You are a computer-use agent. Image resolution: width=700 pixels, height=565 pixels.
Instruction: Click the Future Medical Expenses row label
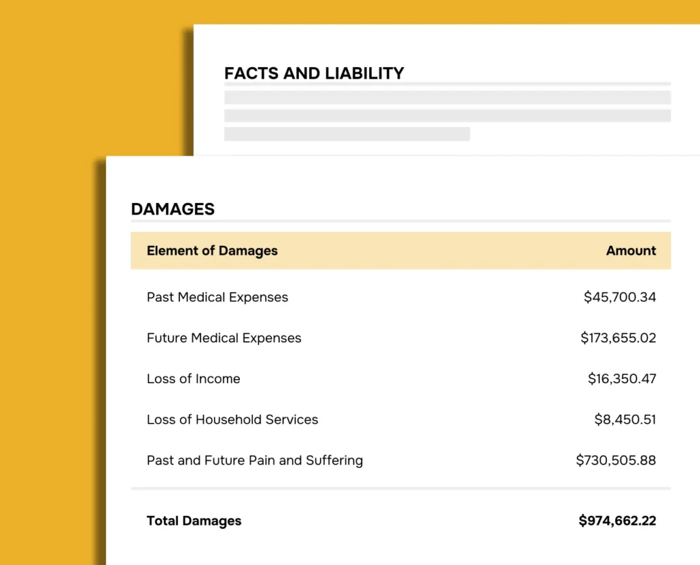224,338
